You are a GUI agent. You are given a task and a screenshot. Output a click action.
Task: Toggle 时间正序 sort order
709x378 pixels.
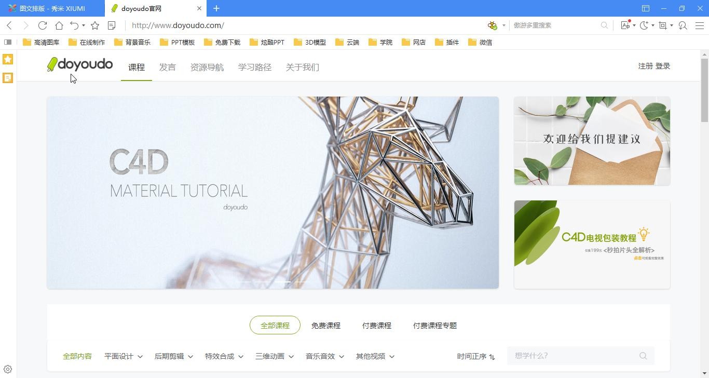tap(475, 356)
